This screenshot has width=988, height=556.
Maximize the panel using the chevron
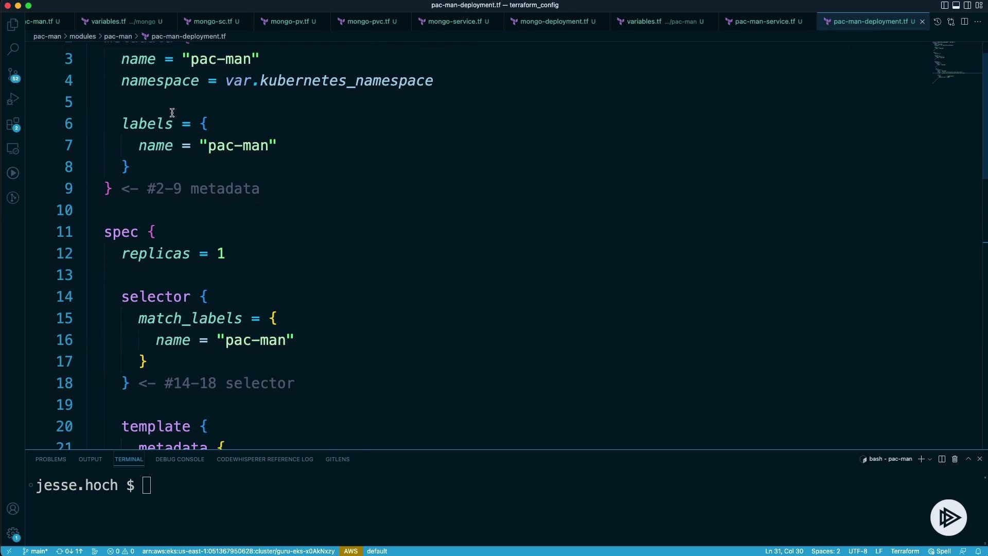coord(968,459)
